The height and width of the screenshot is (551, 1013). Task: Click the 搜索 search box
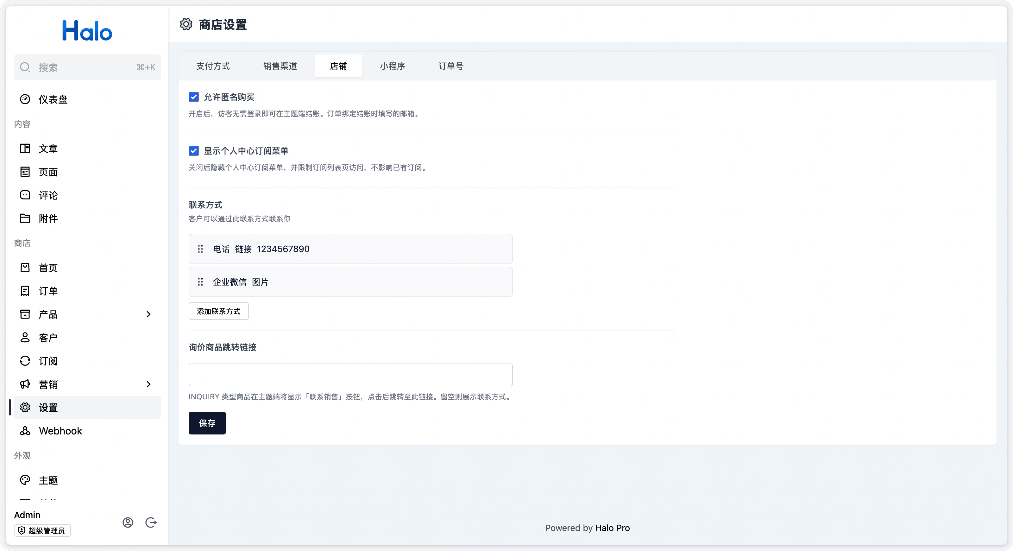pos(87,67)
